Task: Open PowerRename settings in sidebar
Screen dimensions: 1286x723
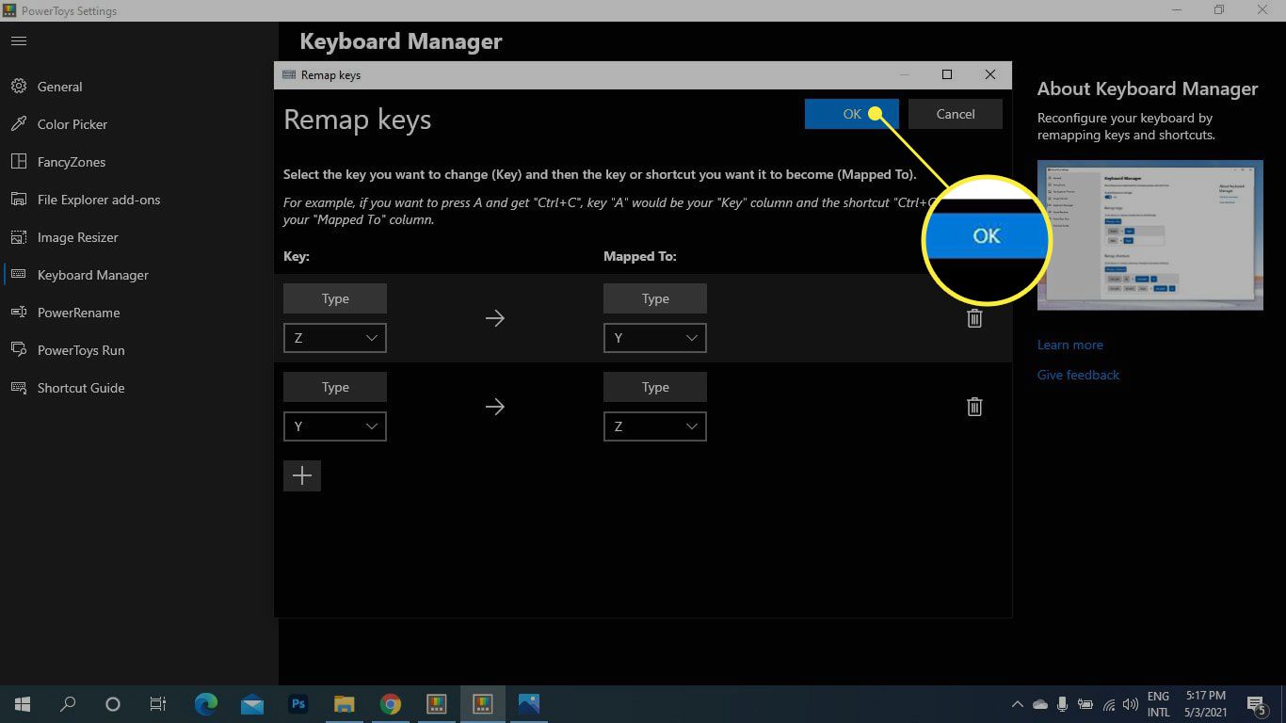Action: coord(139,313)
